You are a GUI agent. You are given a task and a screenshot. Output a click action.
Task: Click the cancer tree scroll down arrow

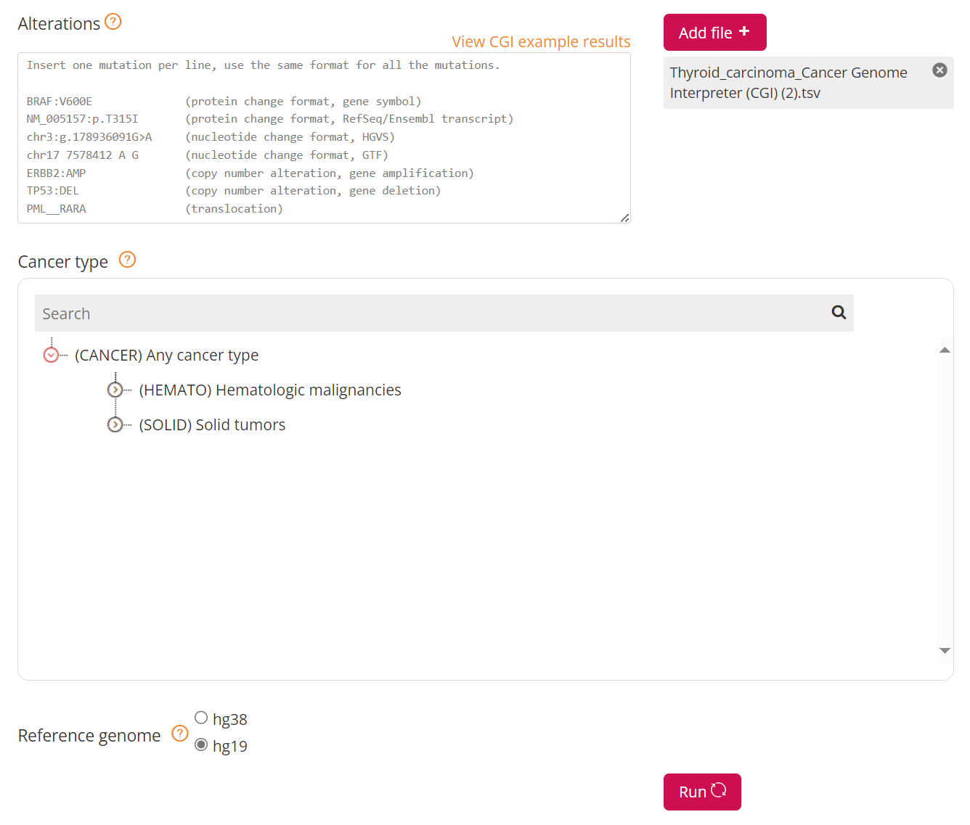click(x=945, y=651)
